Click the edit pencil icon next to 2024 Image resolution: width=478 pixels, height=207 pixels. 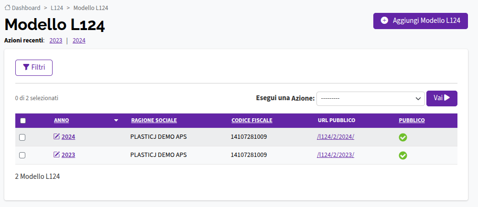[56, 136]
